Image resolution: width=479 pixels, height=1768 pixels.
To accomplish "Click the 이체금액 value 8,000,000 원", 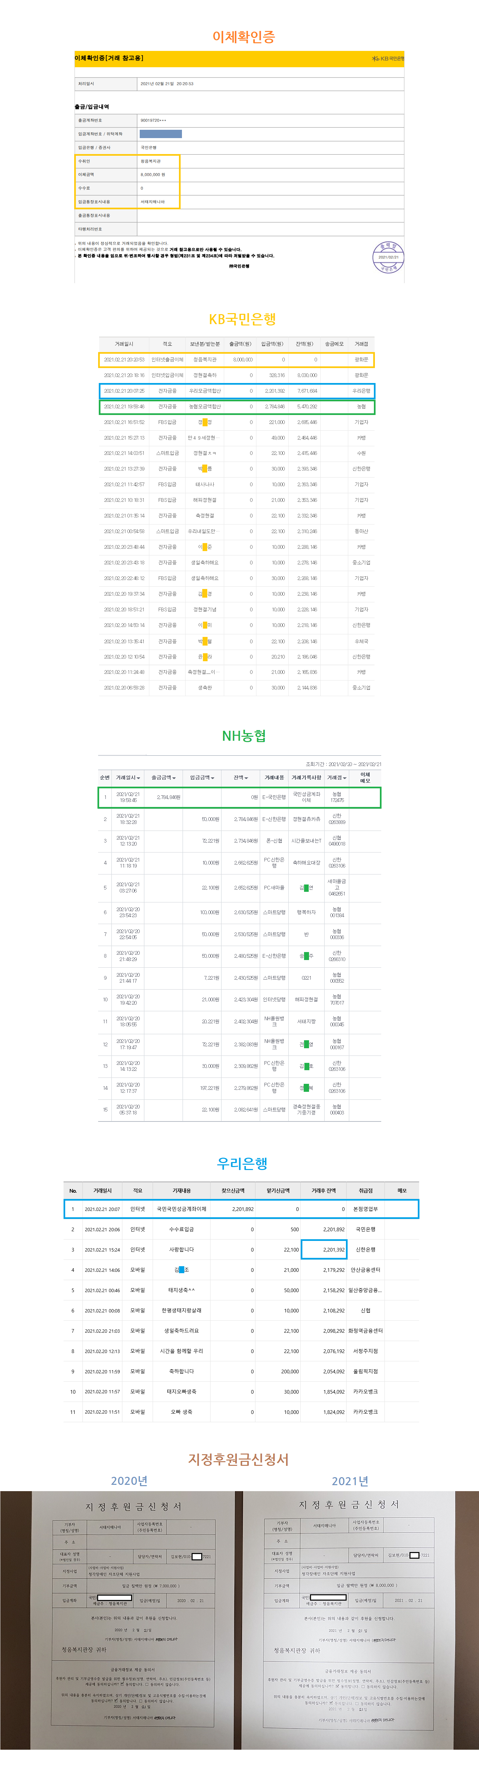I will (152, 174).
